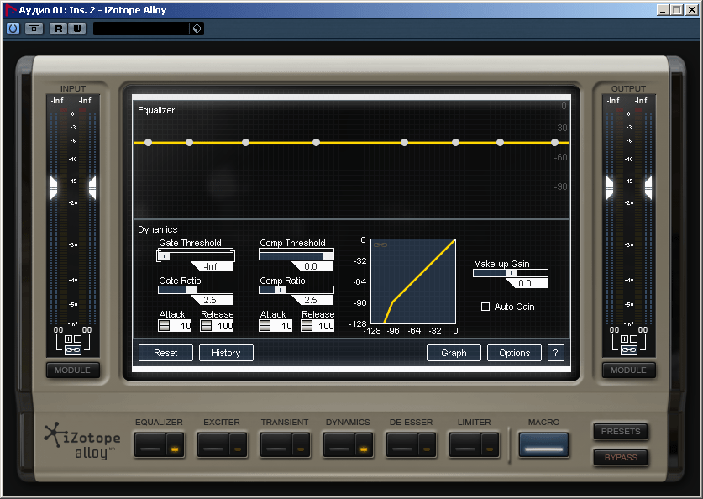703x499 pixels.
Task: Open the Options dialog
Action: [x=514, y=353]
